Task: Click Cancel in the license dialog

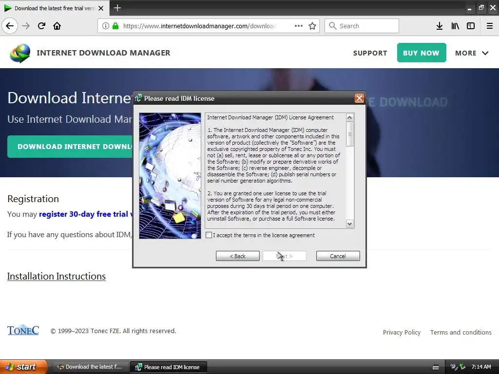Action: [338, 256]
